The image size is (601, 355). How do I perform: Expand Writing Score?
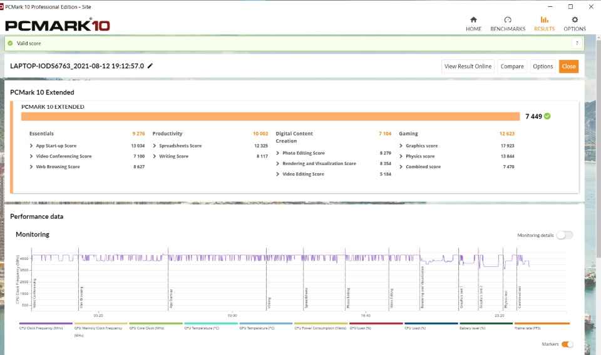point(154,156)
